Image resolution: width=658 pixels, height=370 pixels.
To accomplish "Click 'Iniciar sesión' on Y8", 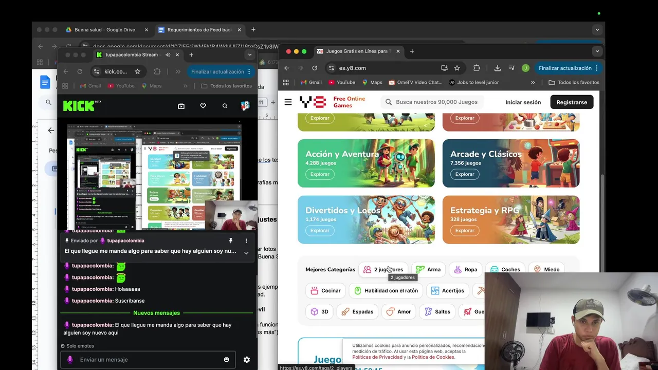I will click(x=523, y=102).
